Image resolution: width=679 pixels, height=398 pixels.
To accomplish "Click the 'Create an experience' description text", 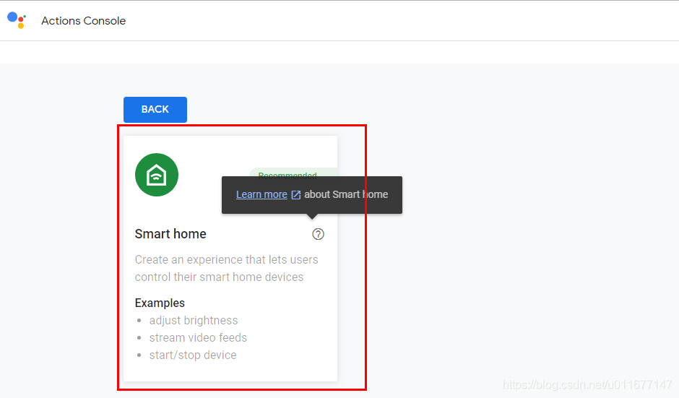I will click(227, 268).
